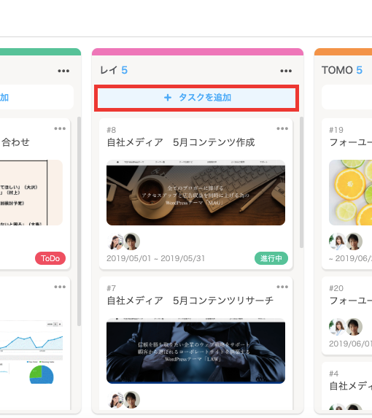Screen dimensions: 372x418
Task: Open the レイ column options menu
Action: coord(286,71)
